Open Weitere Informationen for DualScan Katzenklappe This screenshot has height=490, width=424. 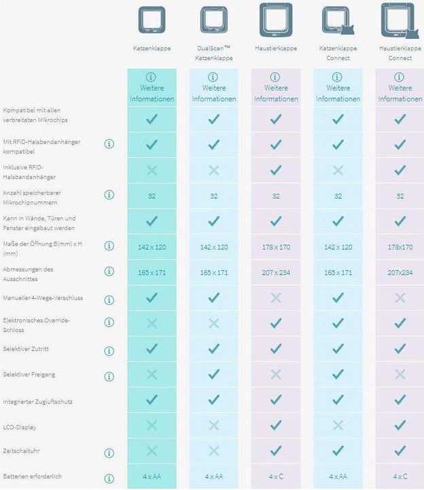pos(214,88)
